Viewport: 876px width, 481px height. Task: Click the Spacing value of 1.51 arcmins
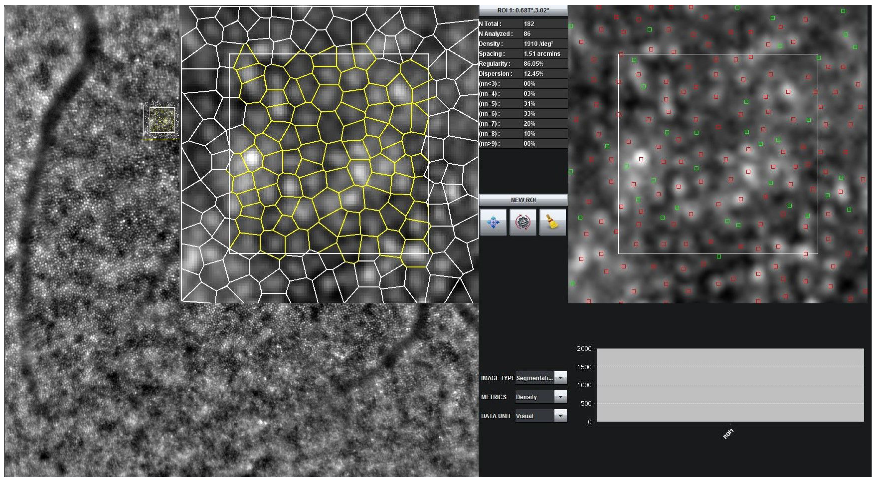click(x=543, y=53)
